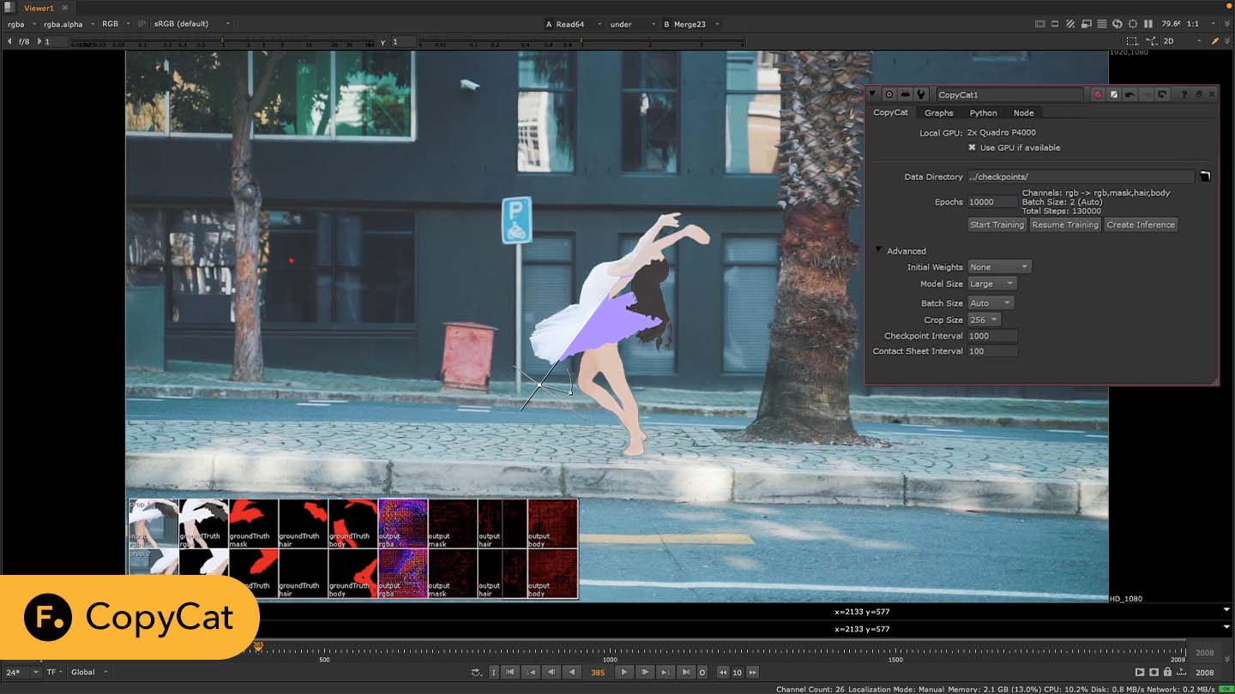
Task: Click the Start Training button
Action: click(x=996, y=224)
